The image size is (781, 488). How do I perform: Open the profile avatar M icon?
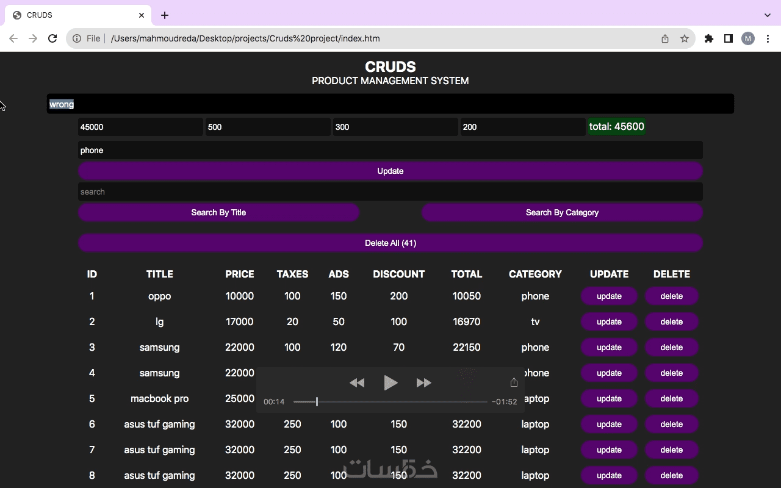tap(748, 38)
